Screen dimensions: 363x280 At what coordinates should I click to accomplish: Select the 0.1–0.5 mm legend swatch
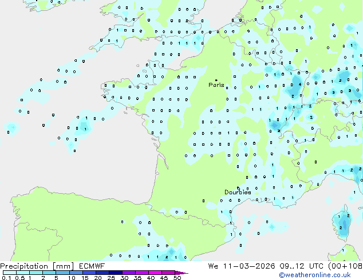click(x=10, y=273)
